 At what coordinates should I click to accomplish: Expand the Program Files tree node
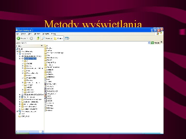(x=22, y=78)
